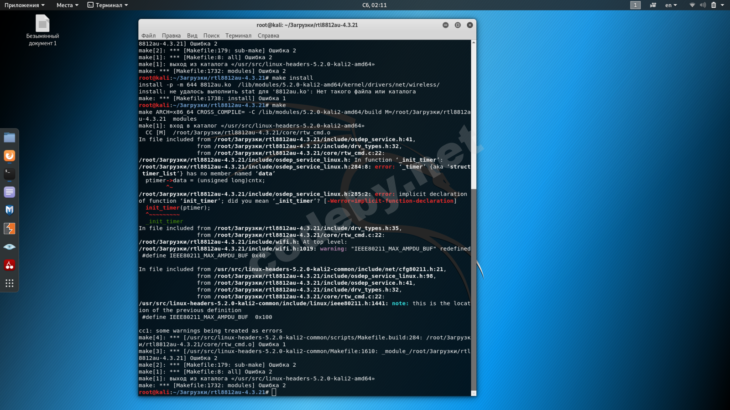This screenshot has height=410, width=730.
Task: Open the Правка menu in the terminal
Action: (x=171, y=36)
